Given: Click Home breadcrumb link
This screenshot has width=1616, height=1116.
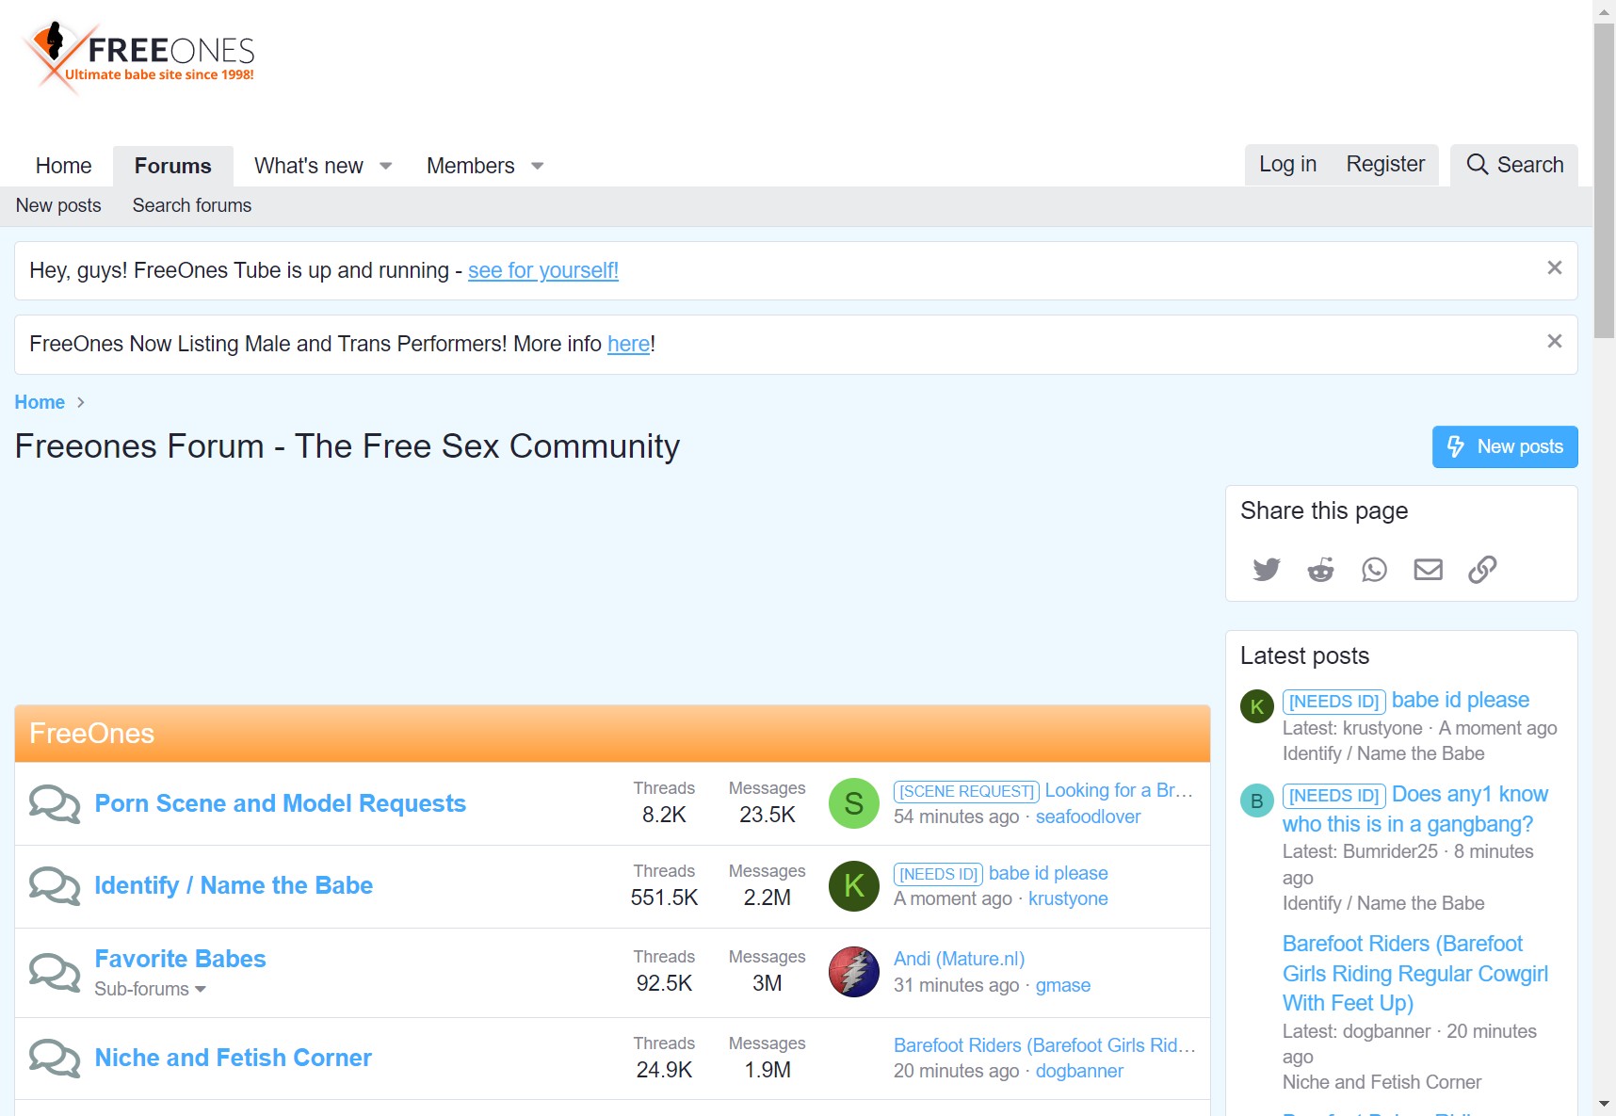Looking at the screenshot, I should pos(40,402).
